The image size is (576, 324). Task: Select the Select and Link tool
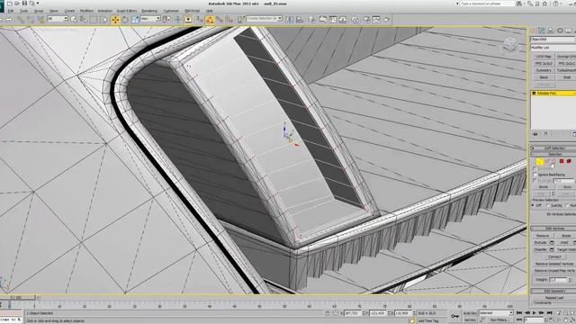(x=21, y=20)
